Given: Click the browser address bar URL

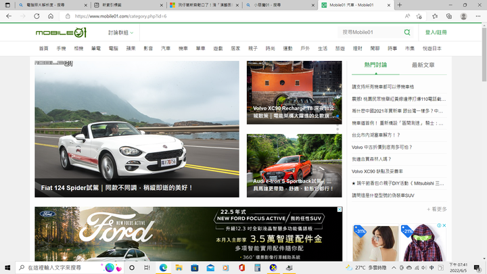Looking at the screenshot, I should click(x=121, y=16).
